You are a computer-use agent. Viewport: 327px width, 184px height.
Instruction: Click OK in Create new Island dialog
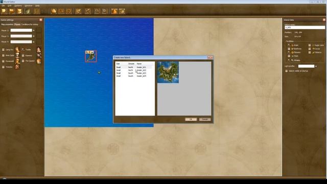(x=191, y=119)
